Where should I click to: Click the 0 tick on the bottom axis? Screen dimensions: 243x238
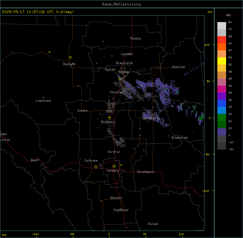click(109, 234)
